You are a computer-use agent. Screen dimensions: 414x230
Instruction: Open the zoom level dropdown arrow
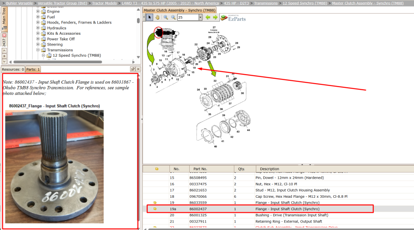pyautogui.click(x=200, y=17)
